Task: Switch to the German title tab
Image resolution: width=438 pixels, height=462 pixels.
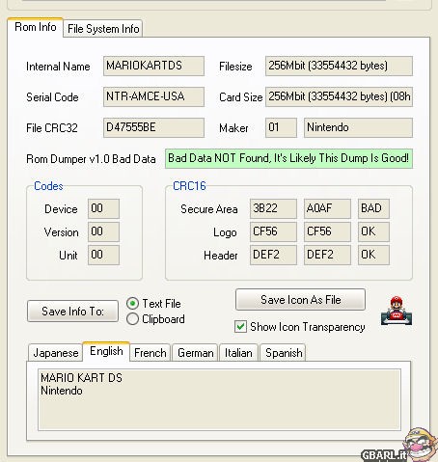Action: point(196,353)
